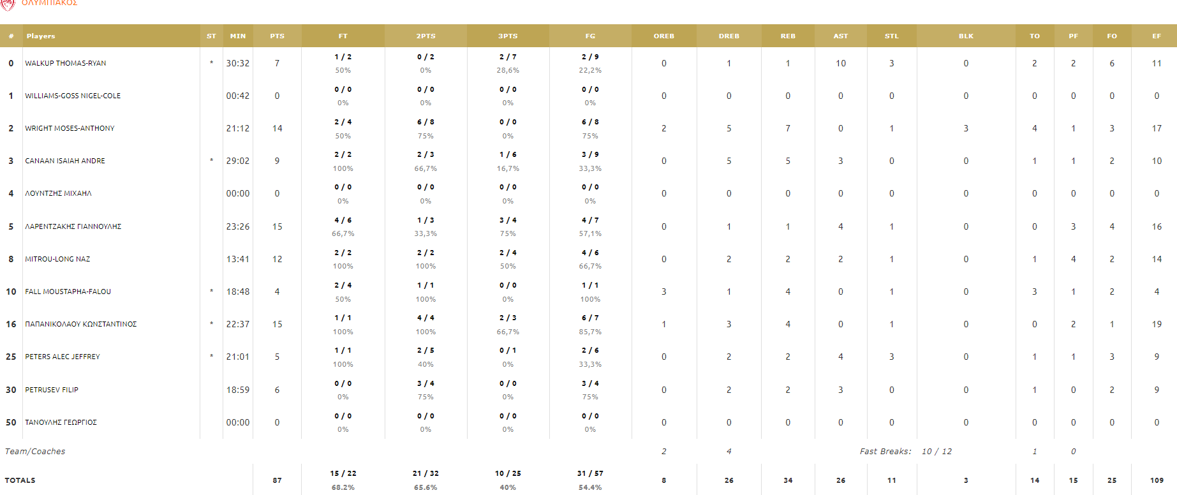Select PETERS ALEC JEFFREY player name
The image size is (1177, 495).
pyautogui.click(x=63, y=357)
